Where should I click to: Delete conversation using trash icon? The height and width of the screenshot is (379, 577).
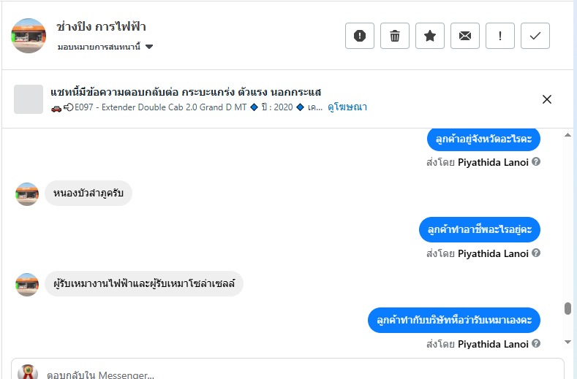click(x=395, y=36)
